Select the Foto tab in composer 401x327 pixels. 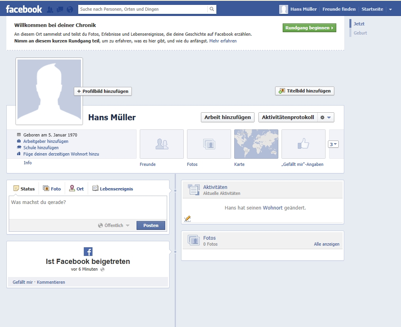click(x=52, y=189)
